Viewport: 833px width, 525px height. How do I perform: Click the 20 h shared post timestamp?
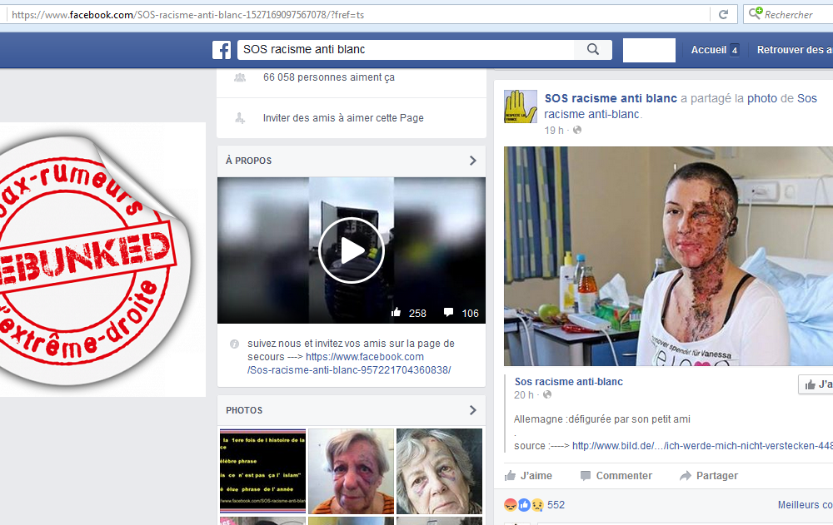524,395
